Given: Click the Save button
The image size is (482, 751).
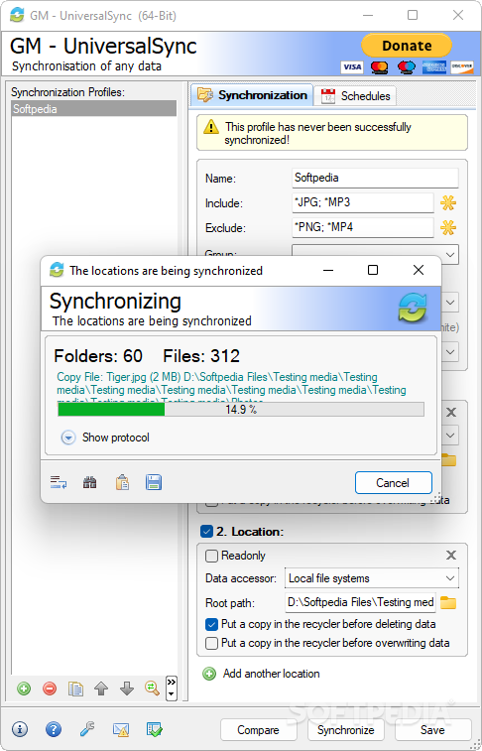Looking at the screenshot, I should (x=432, y=730).
